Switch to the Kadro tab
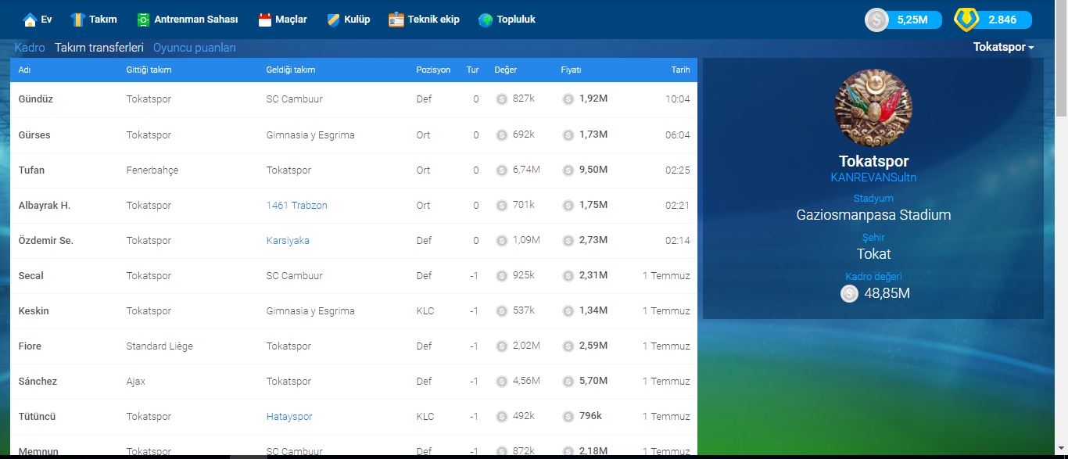Viewport: 1068px width, 459px height. (30, 48)
